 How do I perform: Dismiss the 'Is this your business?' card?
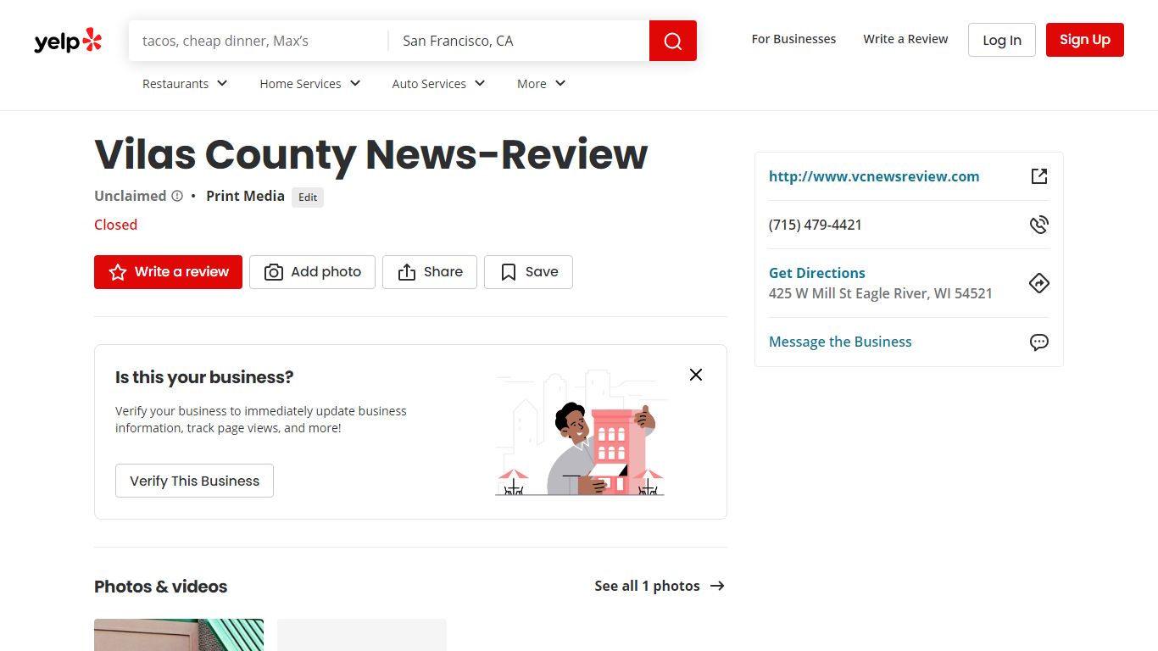pyautogui.click(x=696, y=375)
